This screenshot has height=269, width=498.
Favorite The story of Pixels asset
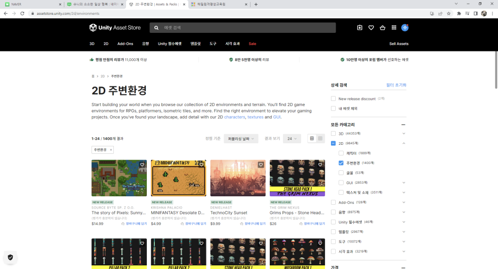(142, 164)
